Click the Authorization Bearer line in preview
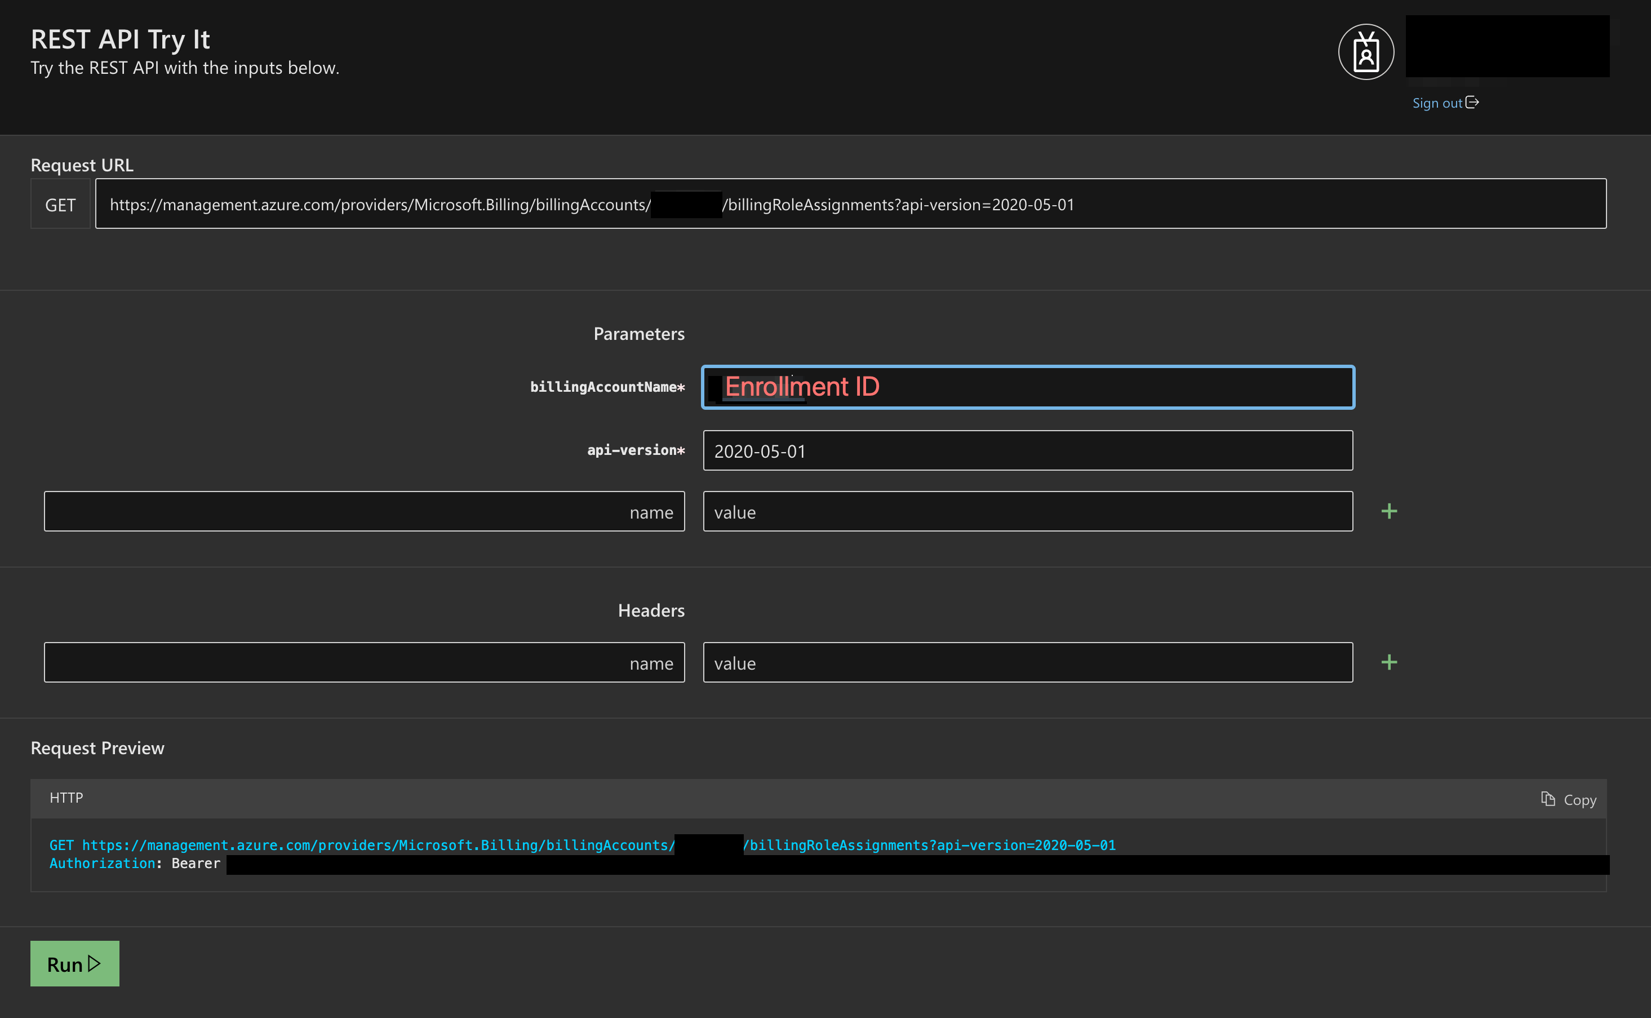The width and height of the screenshot is (1651, 1018). click(x=135, y=864)
